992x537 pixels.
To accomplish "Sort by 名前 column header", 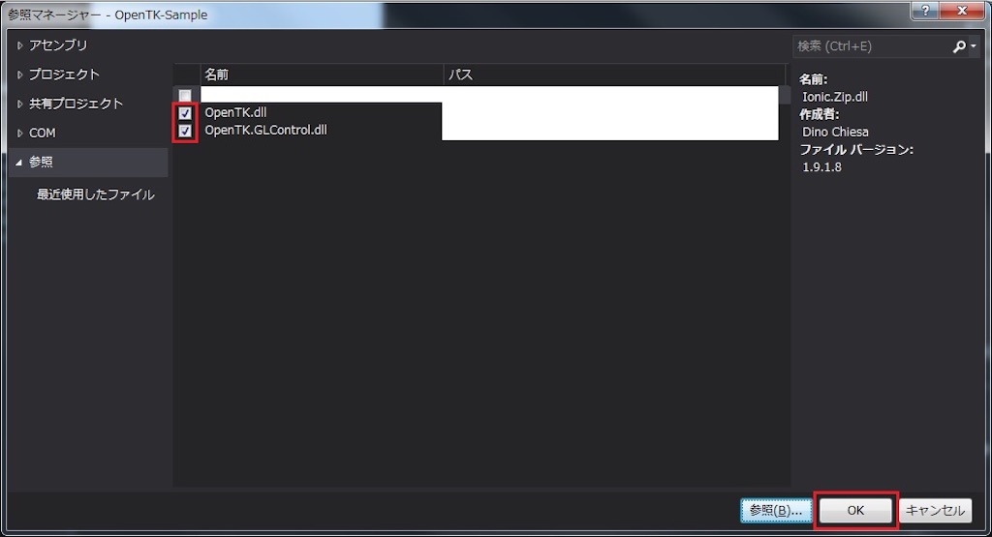I will [322, 75].
